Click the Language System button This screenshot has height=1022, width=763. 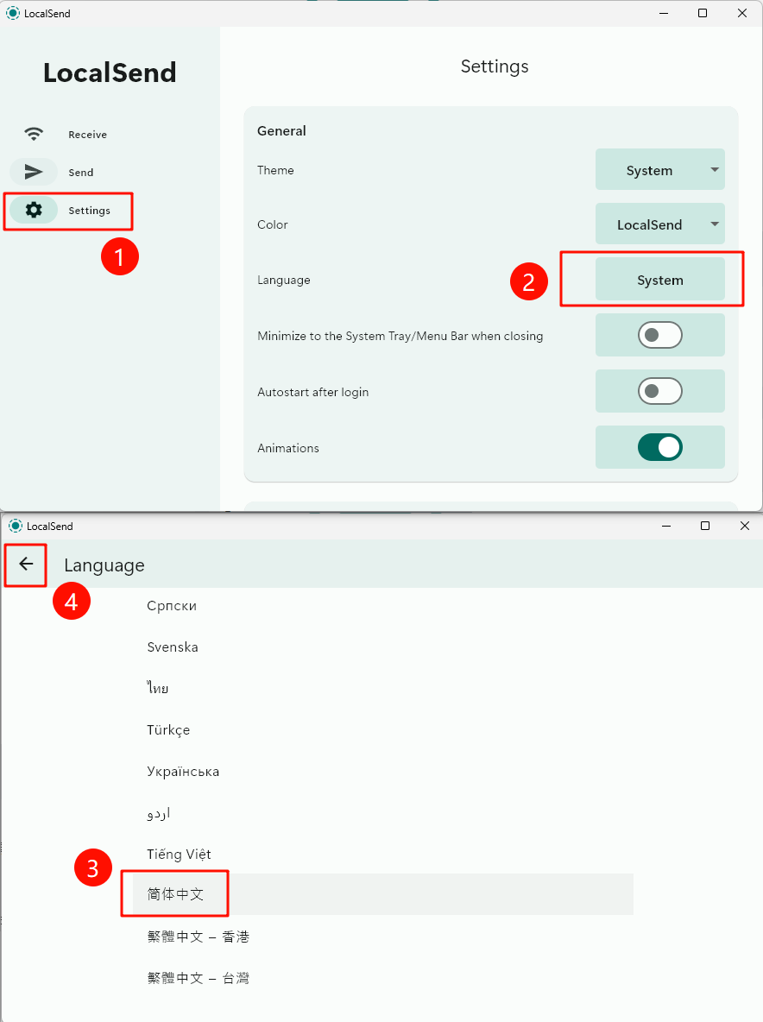tap(659, 279)
